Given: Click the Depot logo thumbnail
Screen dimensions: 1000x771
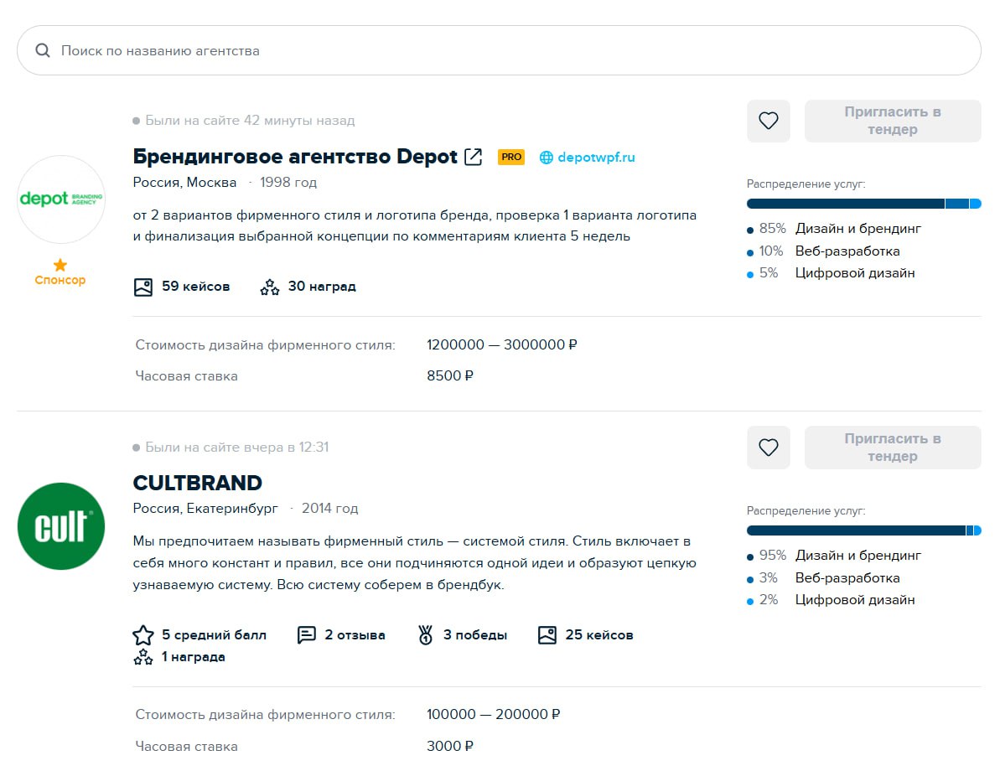Looking at the screenshot, I should coord(60,199).
